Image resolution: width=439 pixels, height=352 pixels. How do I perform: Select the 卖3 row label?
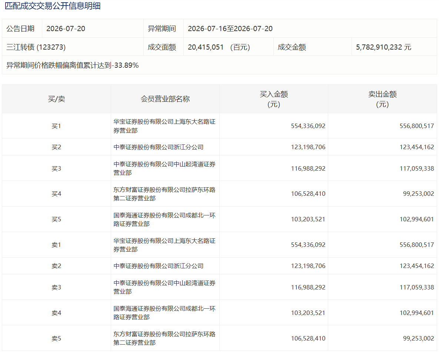click(56, 287)
